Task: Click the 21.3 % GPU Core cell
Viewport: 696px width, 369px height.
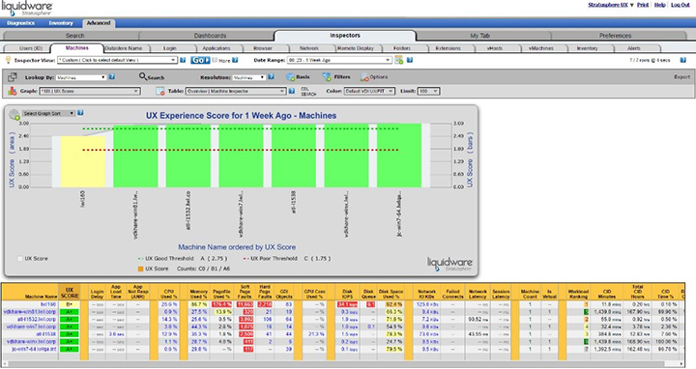Action: 315,334
